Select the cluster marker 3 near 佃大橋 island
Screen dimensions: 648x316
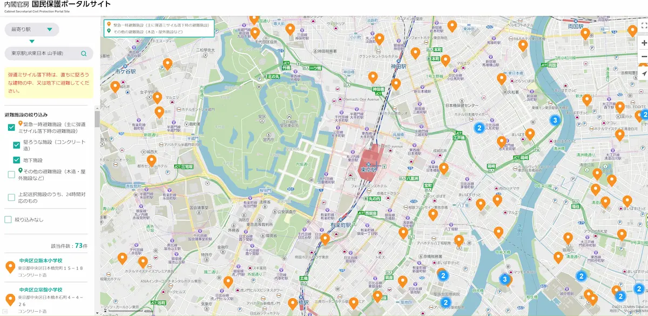[x=505, y=279]
